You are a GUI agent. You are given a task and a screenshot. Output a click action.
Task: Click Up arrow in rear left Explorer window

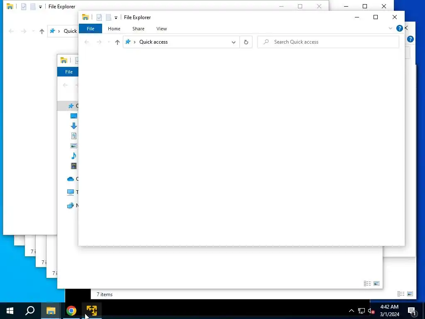tap(42, 31)
